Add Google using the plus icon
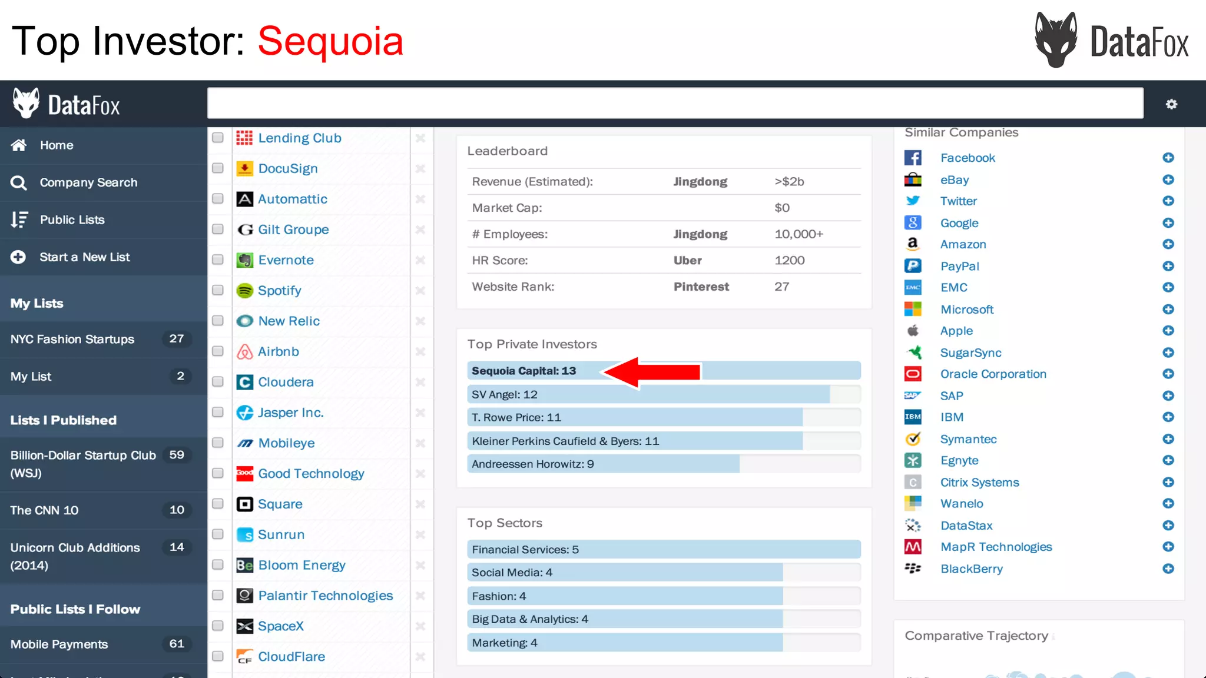Screen dimensions: 1206x678 tap(1168, 222)
